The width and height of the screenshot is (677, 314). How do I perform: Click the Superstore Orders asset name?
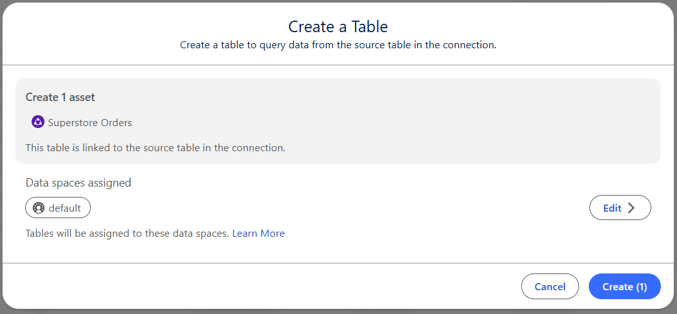click(90, 122)
